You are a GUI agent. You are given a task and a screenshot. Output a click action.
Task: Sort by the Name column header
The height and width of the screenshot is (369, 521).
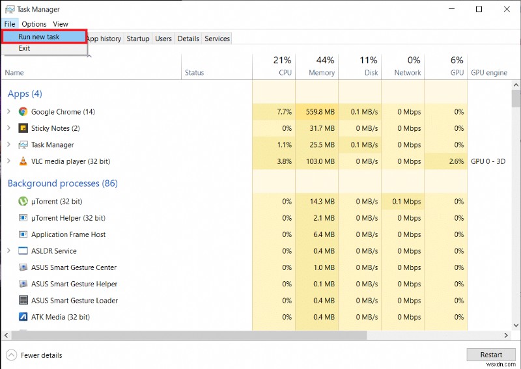tap(91, 67)
